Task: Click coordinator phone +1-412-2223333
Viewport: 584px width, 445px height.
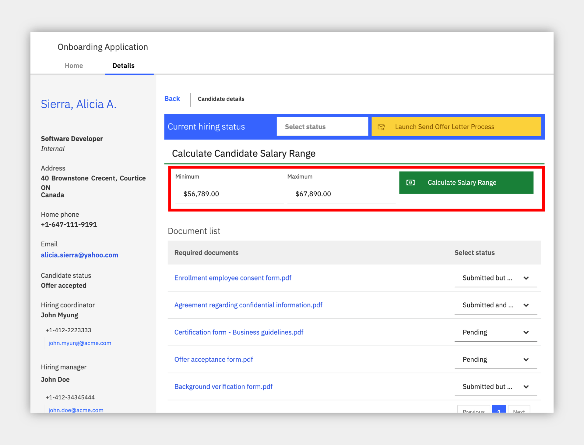Action: [69, 330]
